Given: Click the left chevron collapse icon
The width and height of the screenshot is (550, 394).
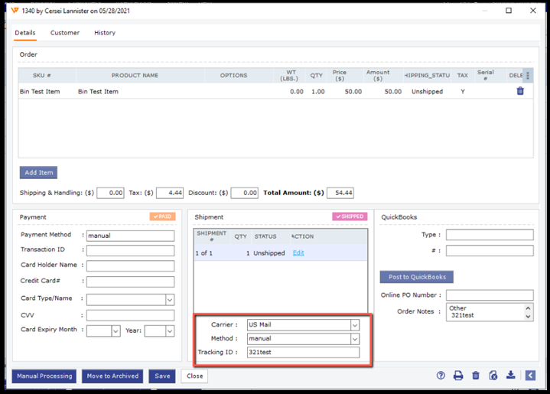Looking at the screenshot, I should [530, 376].
